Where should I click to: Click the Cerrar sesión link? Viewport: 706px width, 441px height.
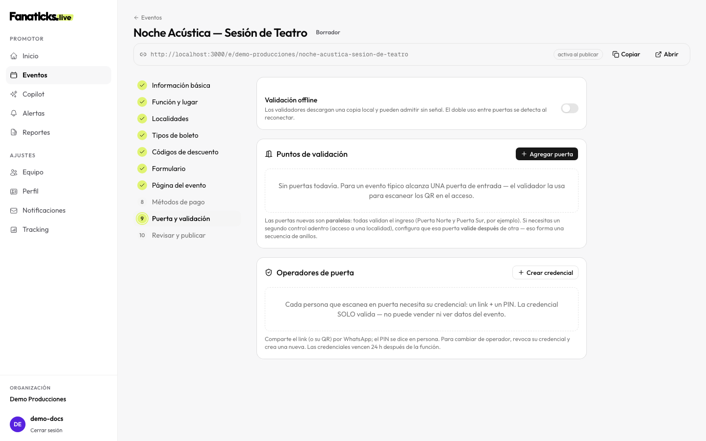click(46, 430)
